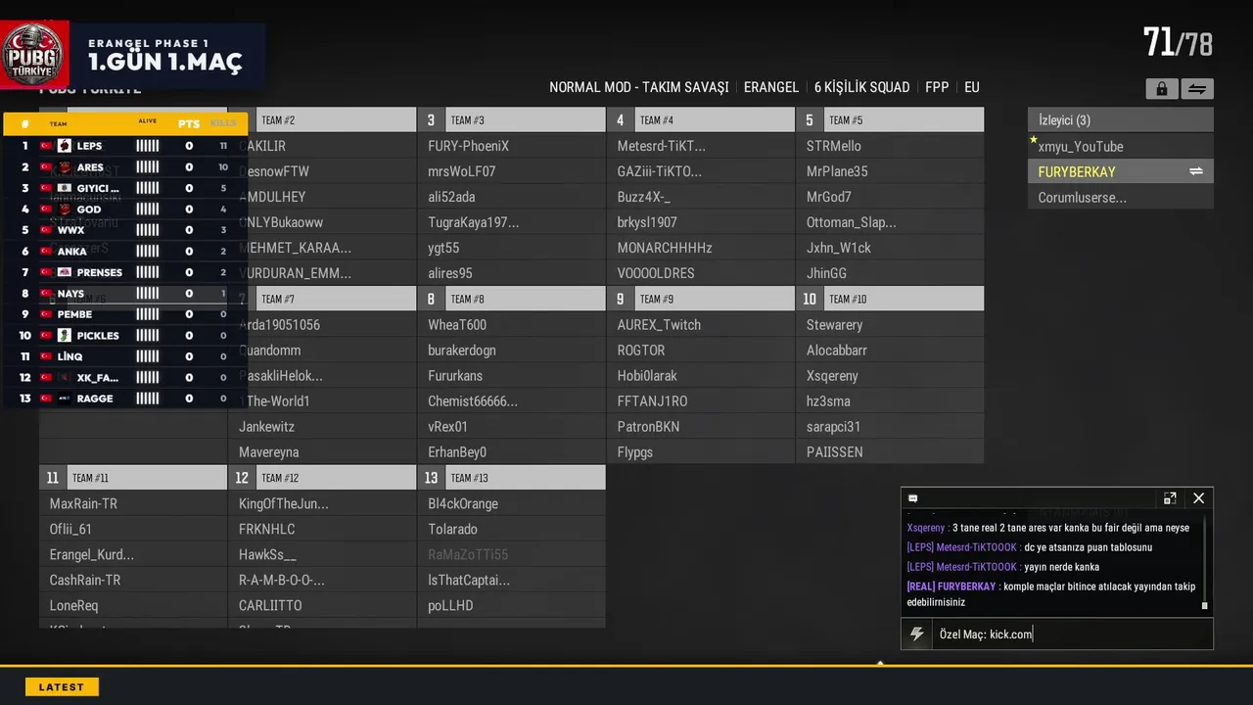1253x705 pixels.
Task: Click player CashRain-TR
Action: (133, 580)
